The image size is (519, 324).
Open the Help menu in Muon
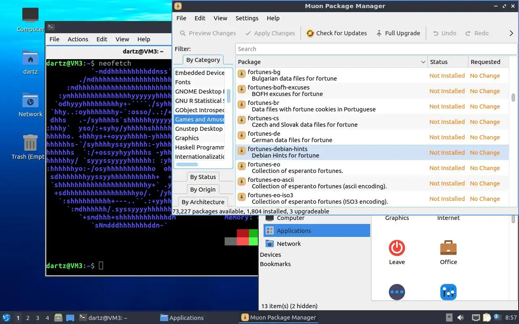point(273,18)
